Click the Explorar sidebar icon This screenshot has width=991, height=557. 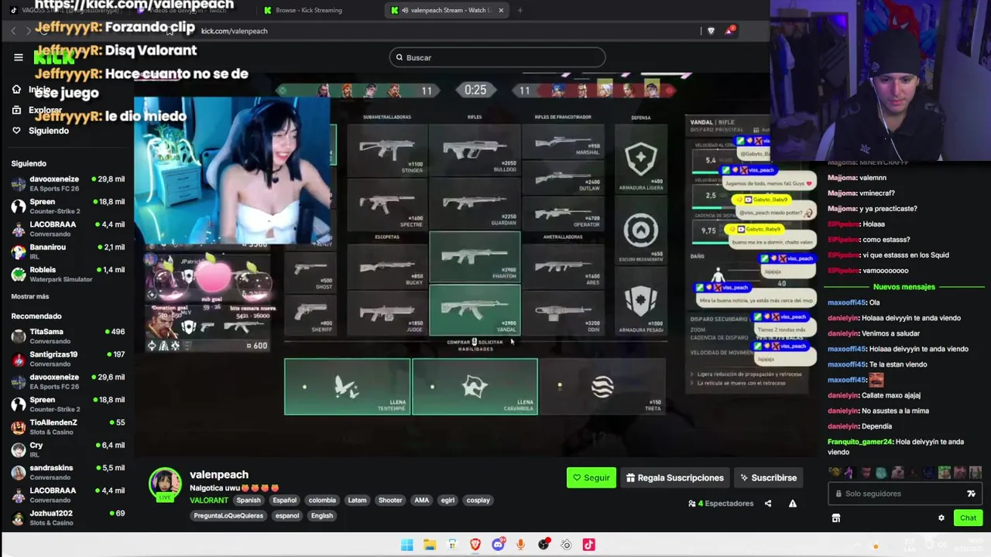point(16,110)
